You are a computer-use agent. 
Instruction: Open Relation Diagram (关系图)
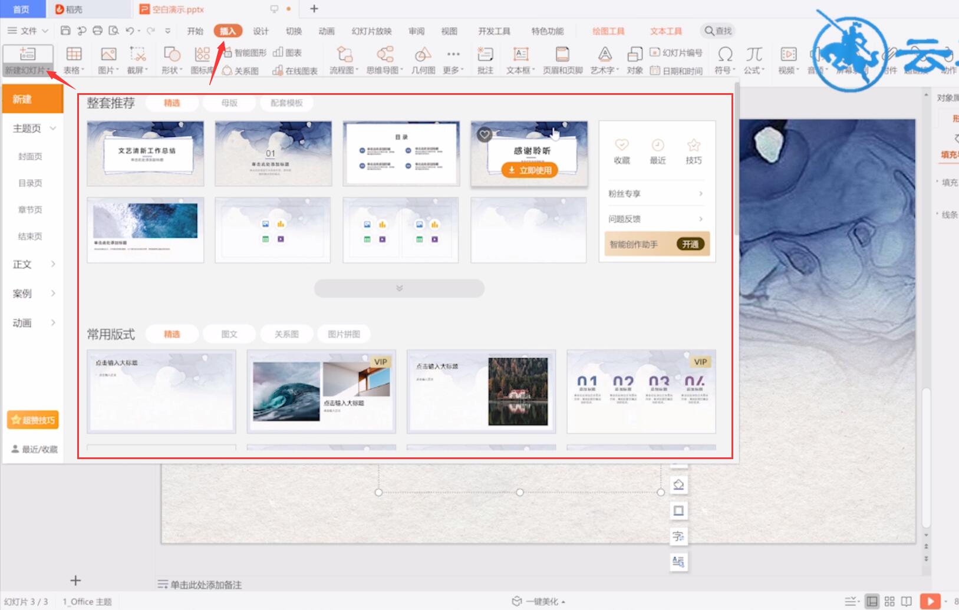pos(240,71)
